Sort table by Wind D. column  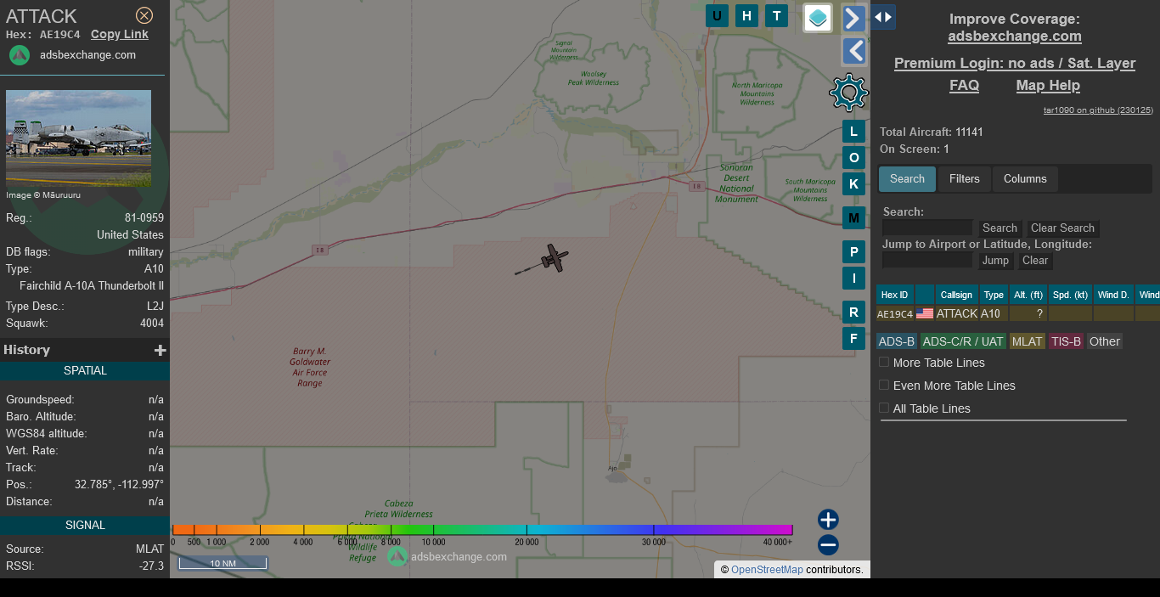point(1113,295)
